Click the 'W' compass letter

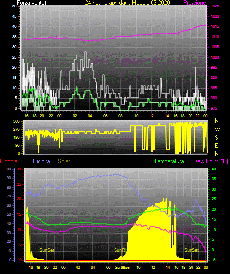click(217, 129)
